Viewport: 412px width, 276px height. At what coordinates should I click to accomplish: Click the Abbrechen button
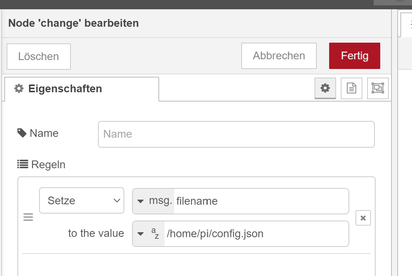279,56
